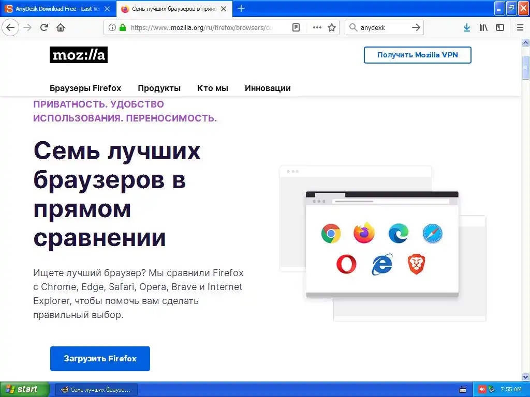The image size is (530, 397).
Task: Click the forward navigation arrow
Action: pyautogui.click(x=28, y=27)
